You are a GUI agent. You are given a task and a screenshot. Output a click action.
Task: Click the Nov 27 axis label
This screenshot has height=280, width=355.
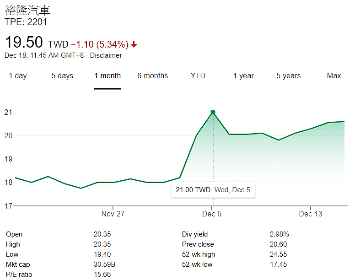coord(113,214)
